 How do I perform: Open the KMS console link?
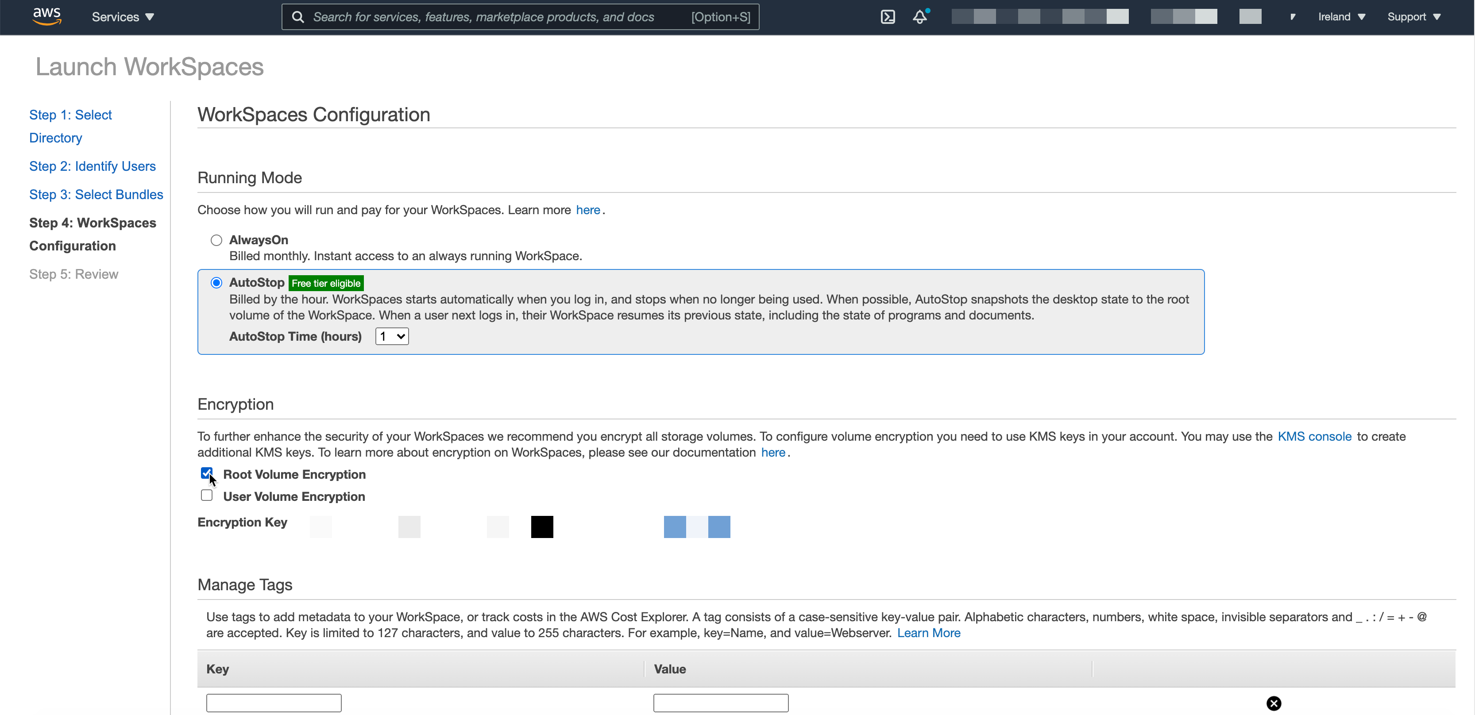point(1314,436)
